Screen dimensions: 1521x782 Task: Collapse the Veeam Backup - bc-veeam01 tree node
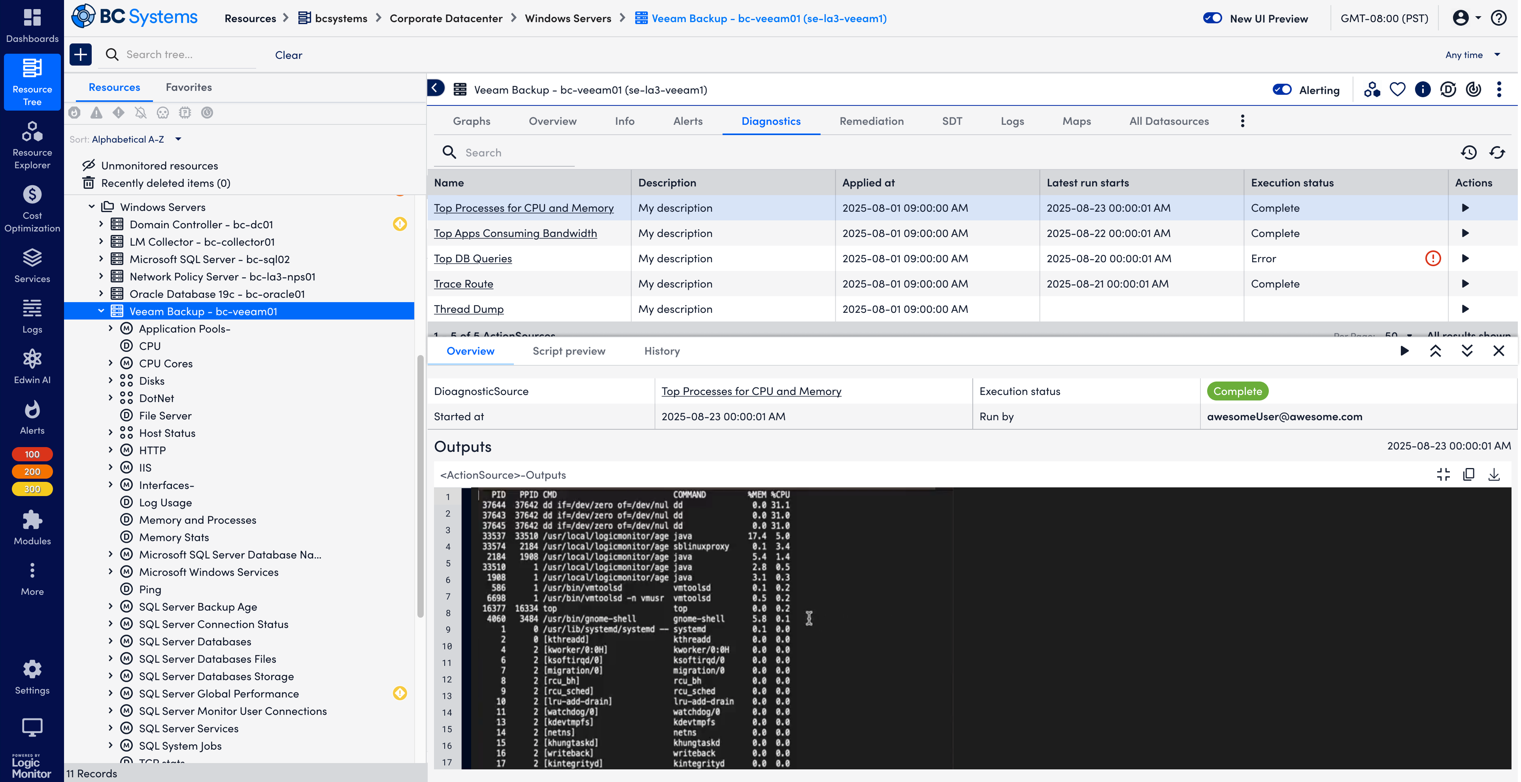101,311
